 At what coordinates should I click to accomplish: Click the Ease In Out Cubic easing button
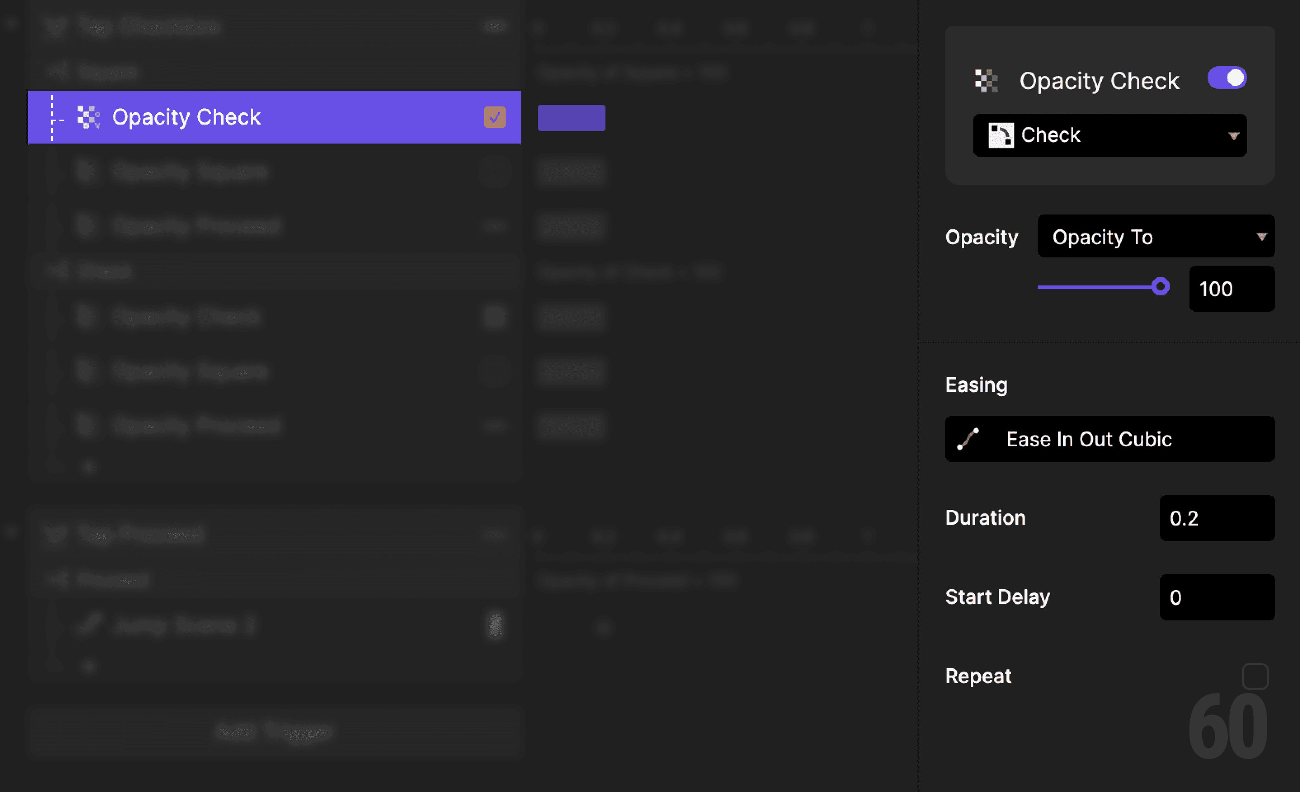pyautogui.click(x=1109, y=438)
